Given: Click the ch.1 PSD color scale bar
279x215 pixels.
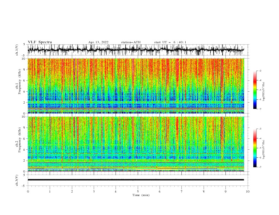Looking at the screenshot, I should click(x=255, y=90).
